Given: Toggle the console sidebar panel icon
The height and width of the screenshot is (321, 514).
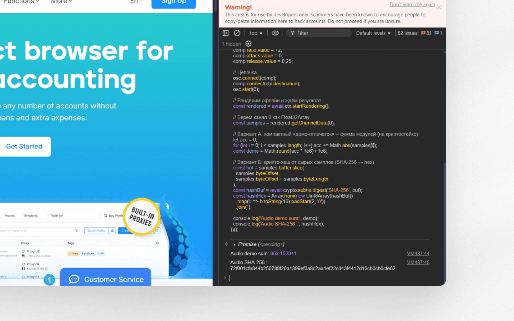Looking at the screenshot, I should (x=226, y=33).
